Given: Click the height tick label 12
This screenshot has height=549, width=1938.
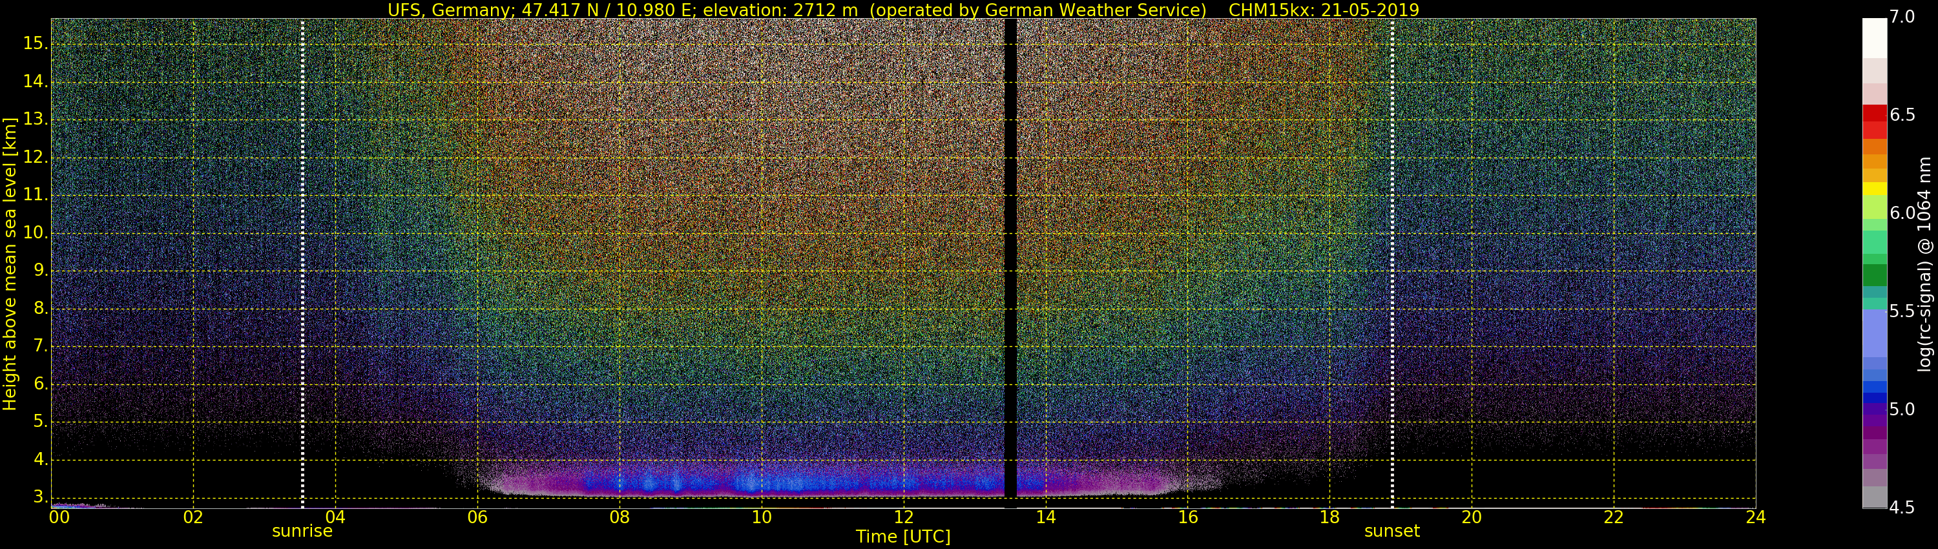Looking at the screenshot, I should point(36,158).
